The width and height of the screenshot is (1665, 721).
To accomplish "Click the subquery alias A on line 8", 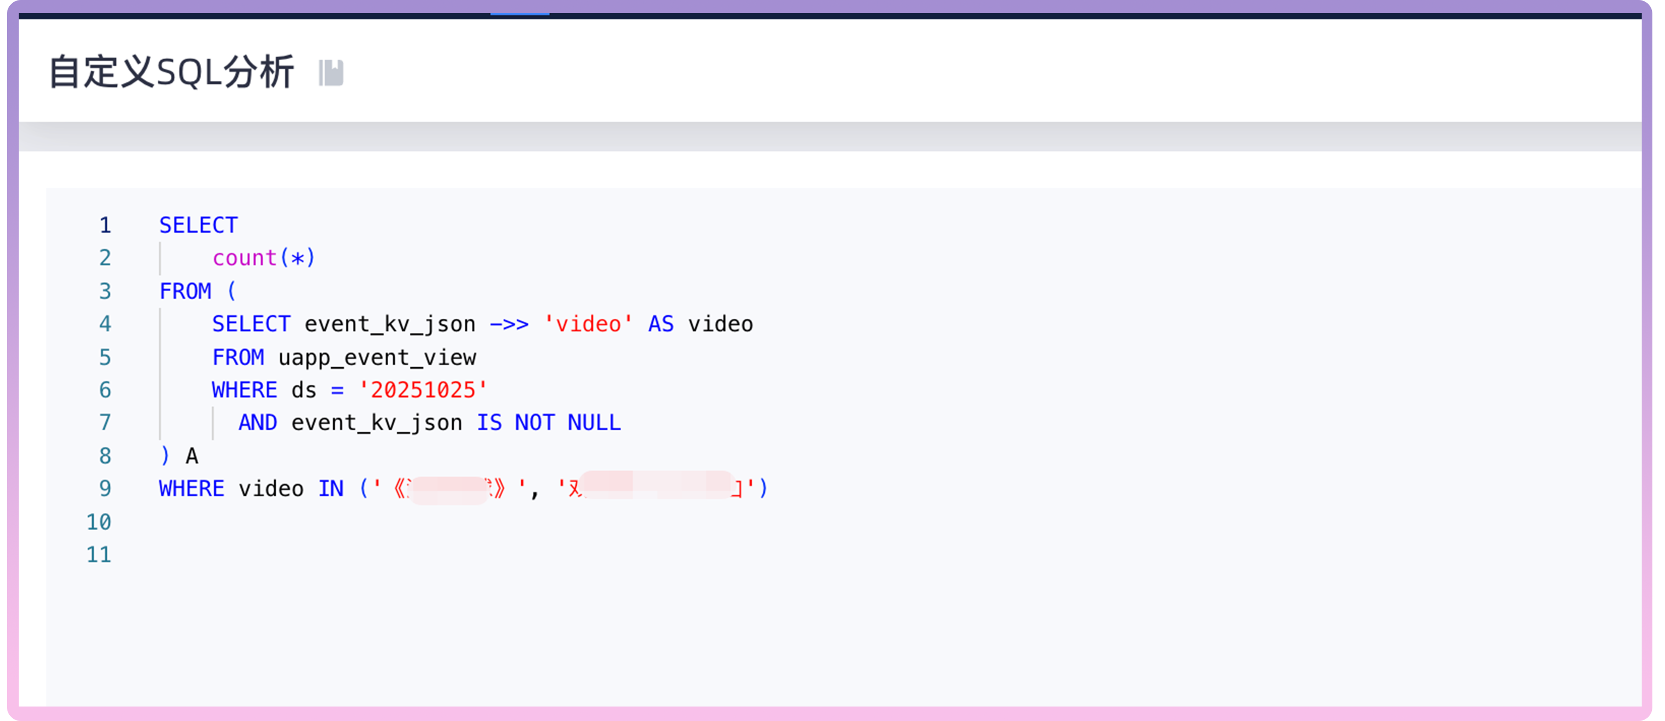I will [x=192, y=456].
